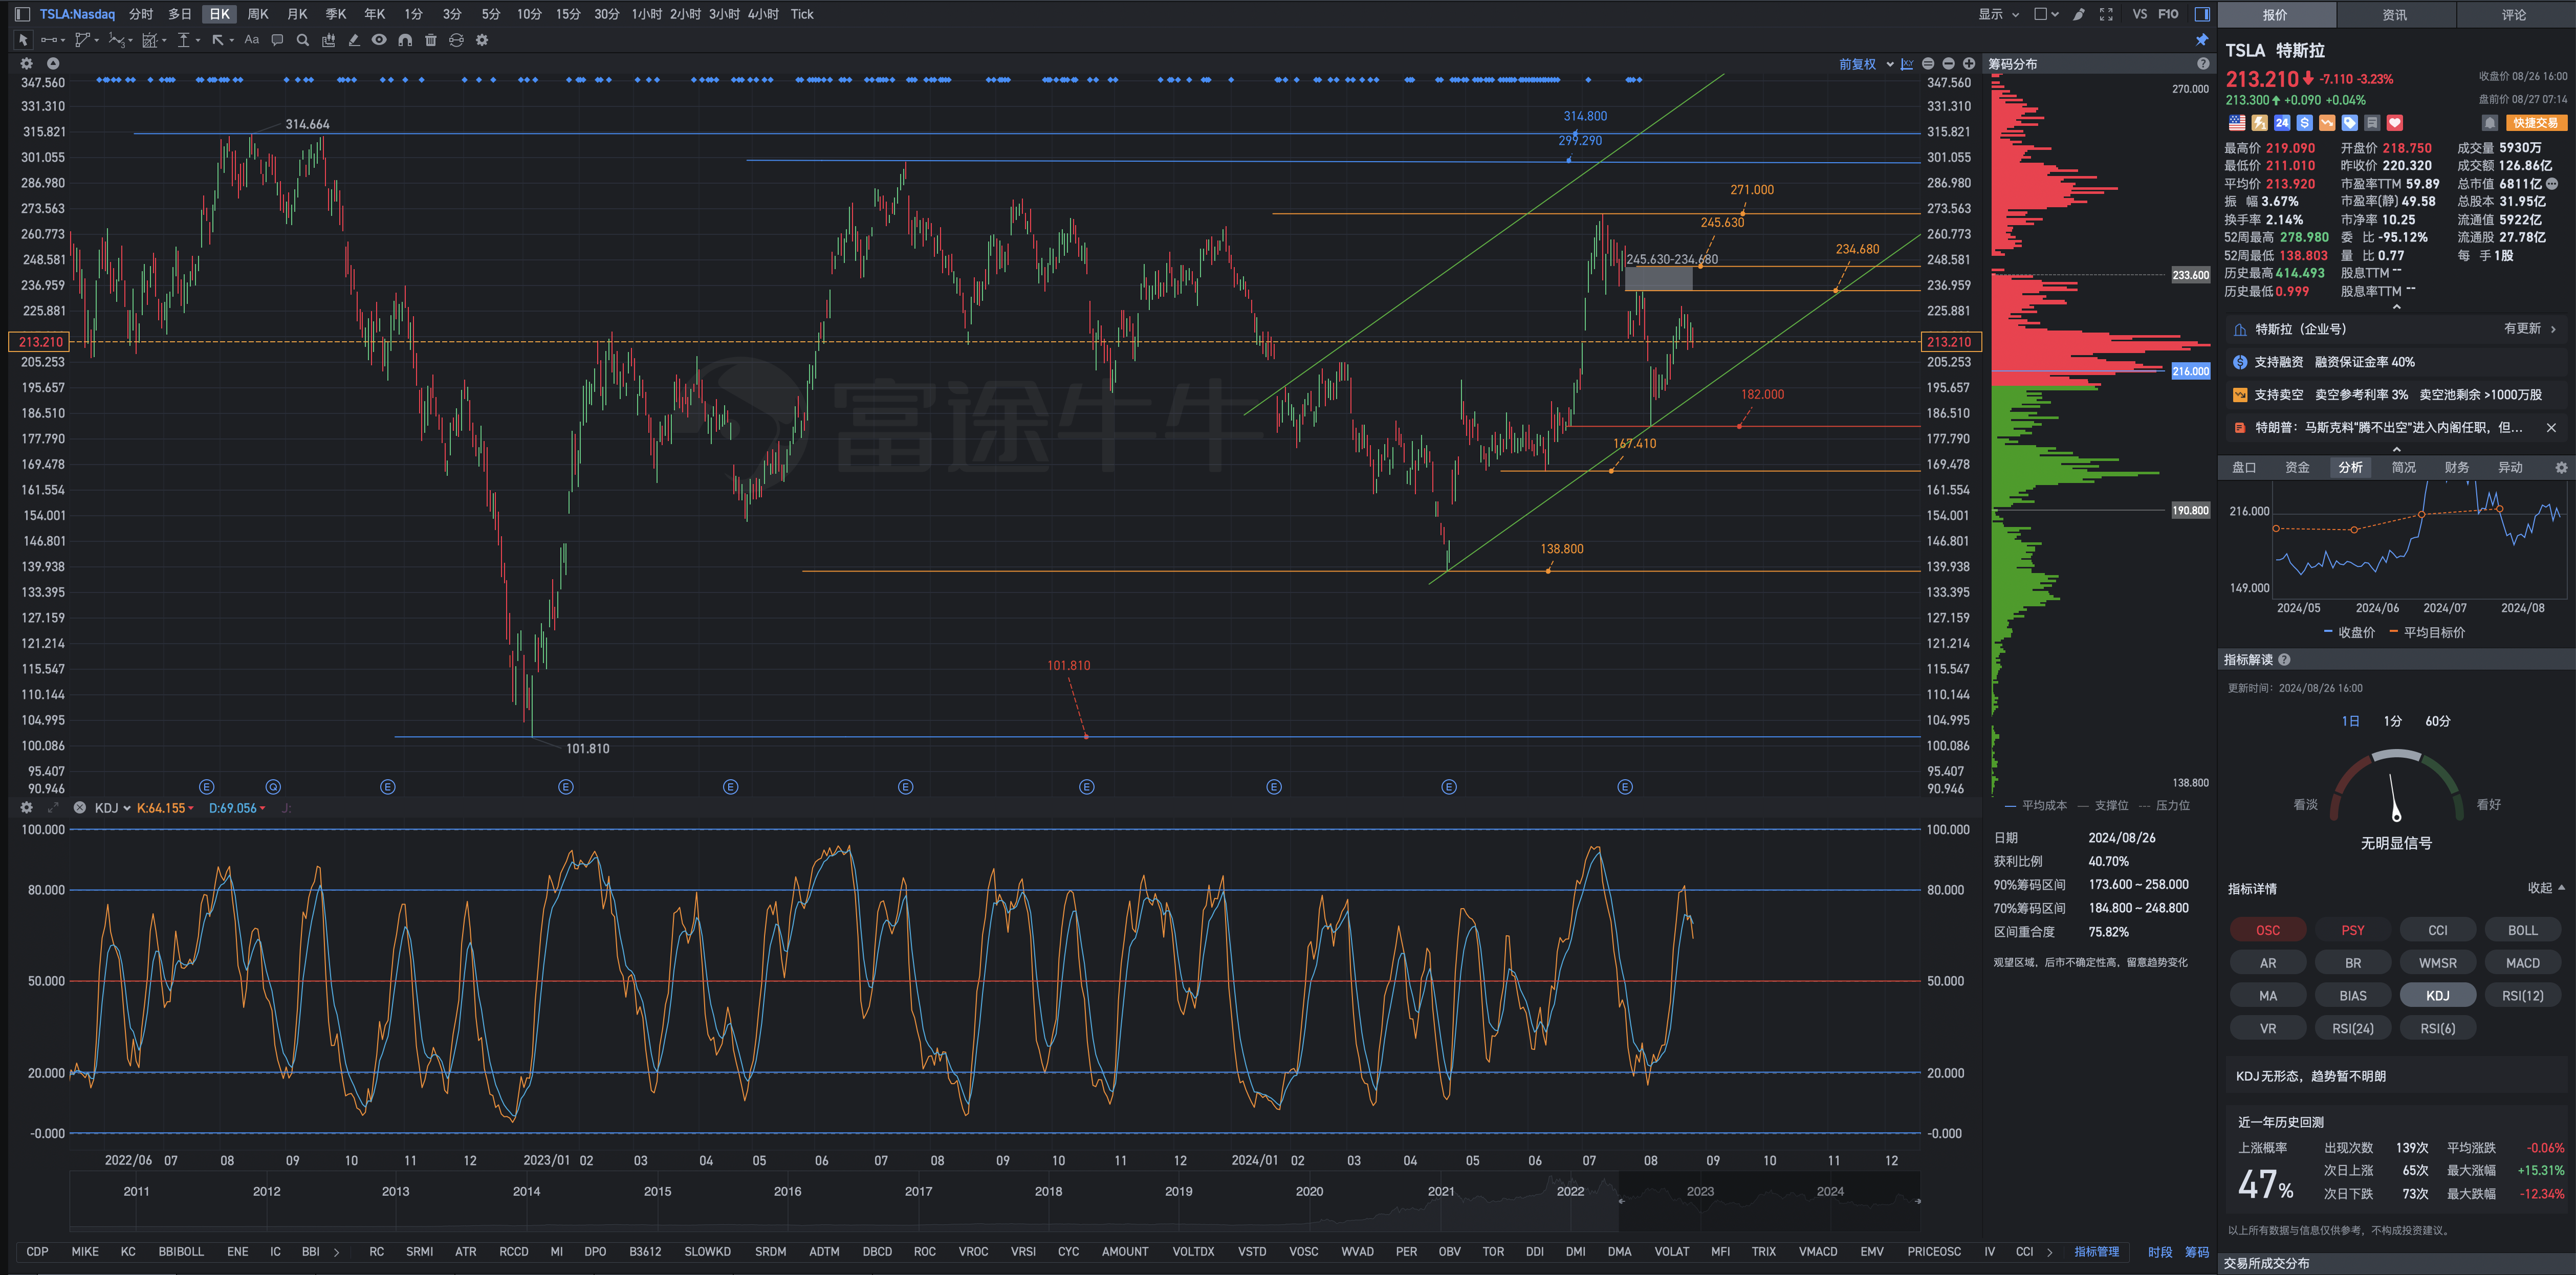Delete drawings with the trash icon
Image resolution: width=2576 pixels, height=1275 pixels.
431,40
